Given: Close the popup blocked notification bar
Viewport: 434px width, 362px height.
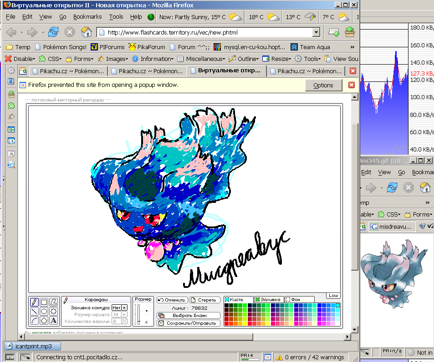Looking at the screenshot, I should click(x=351, y=85).
